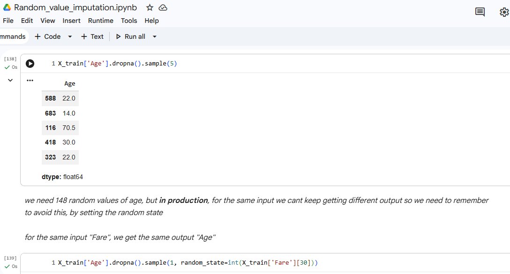Click the dtype: float64 label
This screenshot has height=274, width=510.
62,177
